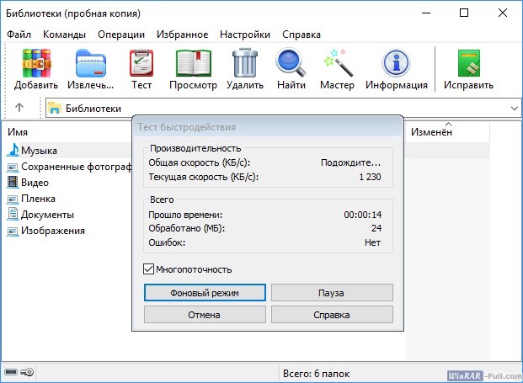Click the Видео film icon

coord(13,182)
